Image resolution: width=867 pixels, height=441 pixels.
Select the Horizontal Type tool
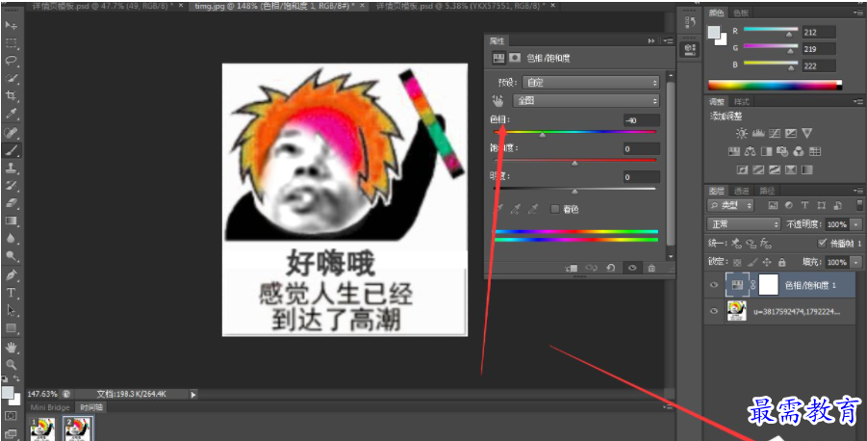pos(11,293)
